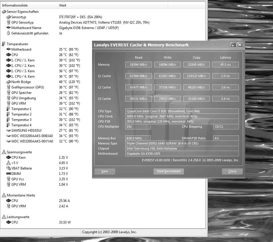273x242 pixels.
Task: Click the memory module icon beside DIMM
Action: coord(8,173)
